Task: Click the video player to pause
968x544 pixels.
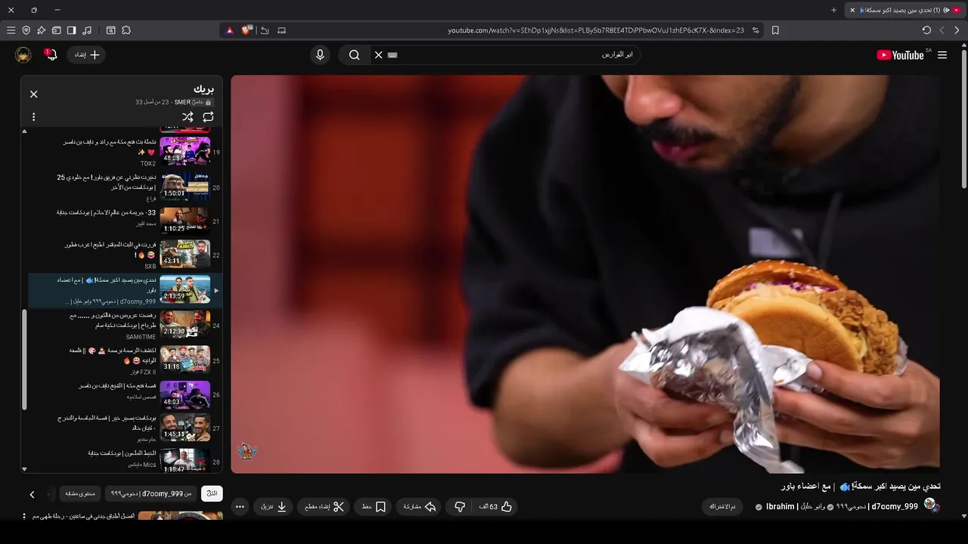Action: [585, 274]
